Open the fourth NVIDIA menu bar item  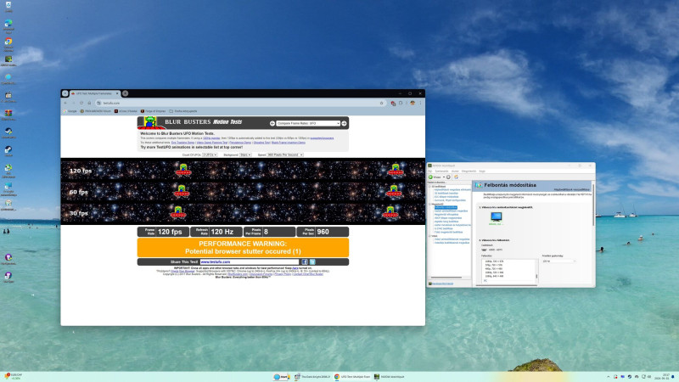tap(469, 171)
